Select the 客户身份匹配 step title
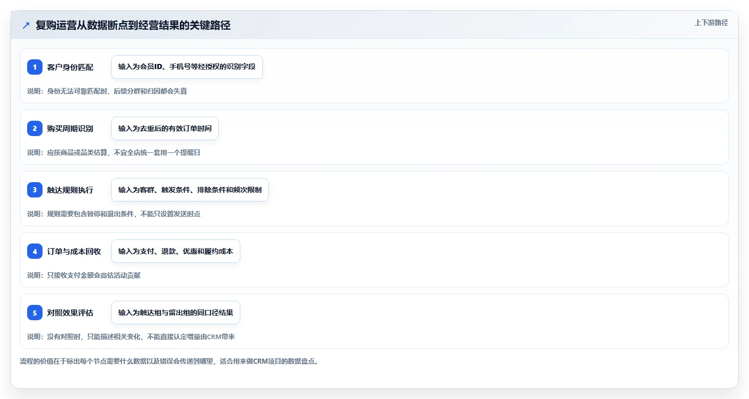The image size is (749, 399). (x=70, y=67)
